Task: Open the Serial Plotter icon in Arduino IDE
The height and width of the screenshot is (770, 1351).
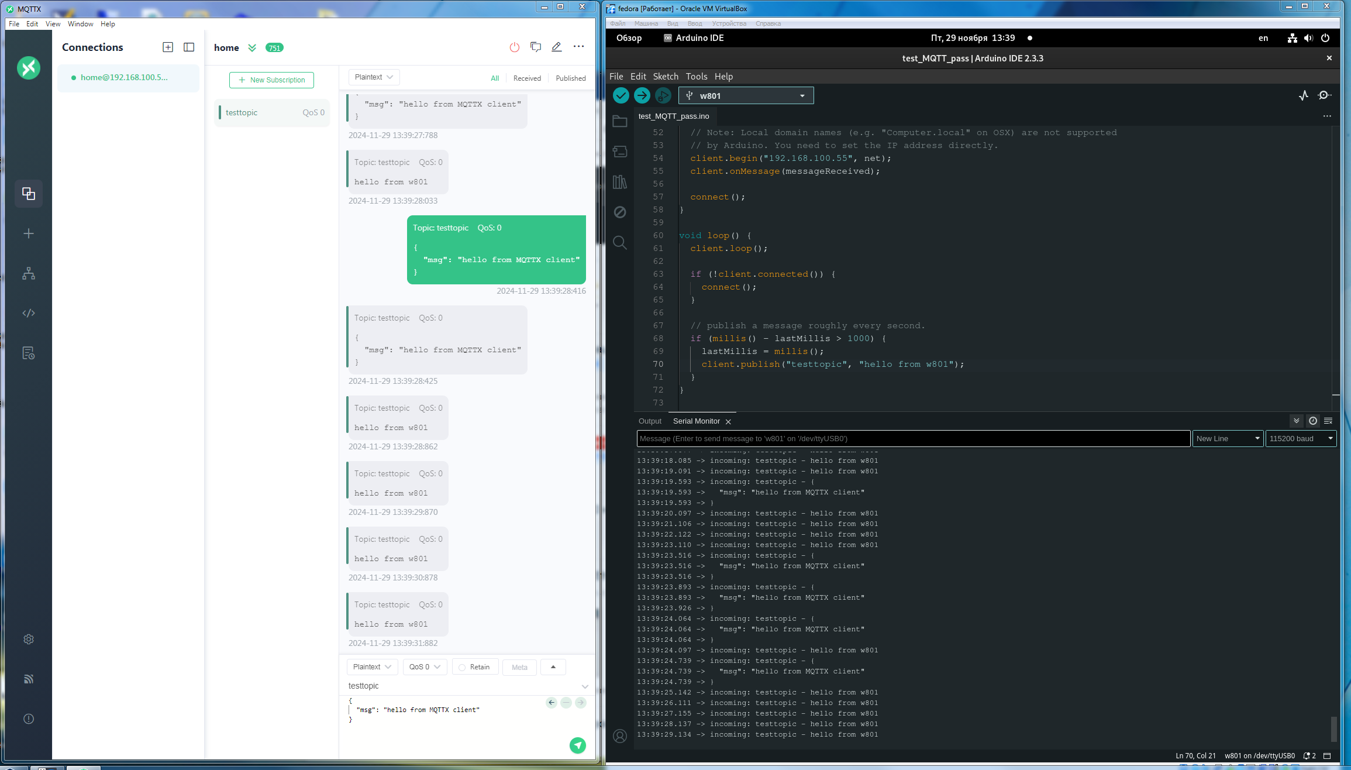Action: pos(1304,95)
